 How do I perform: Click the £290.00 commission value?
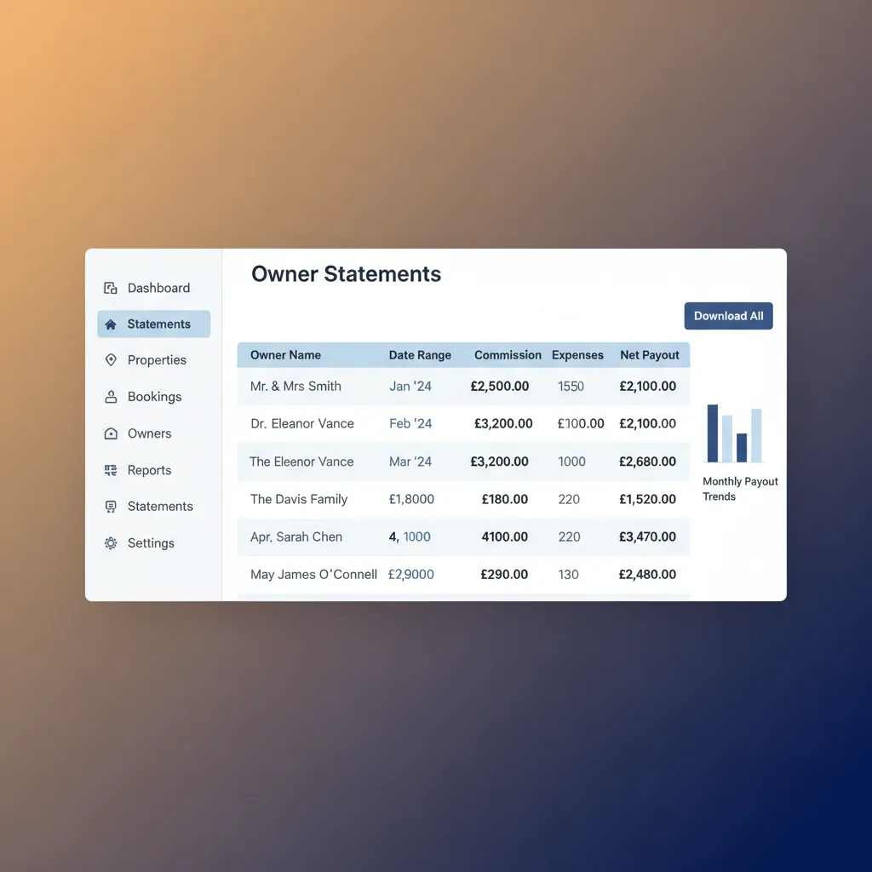[504, 575]
